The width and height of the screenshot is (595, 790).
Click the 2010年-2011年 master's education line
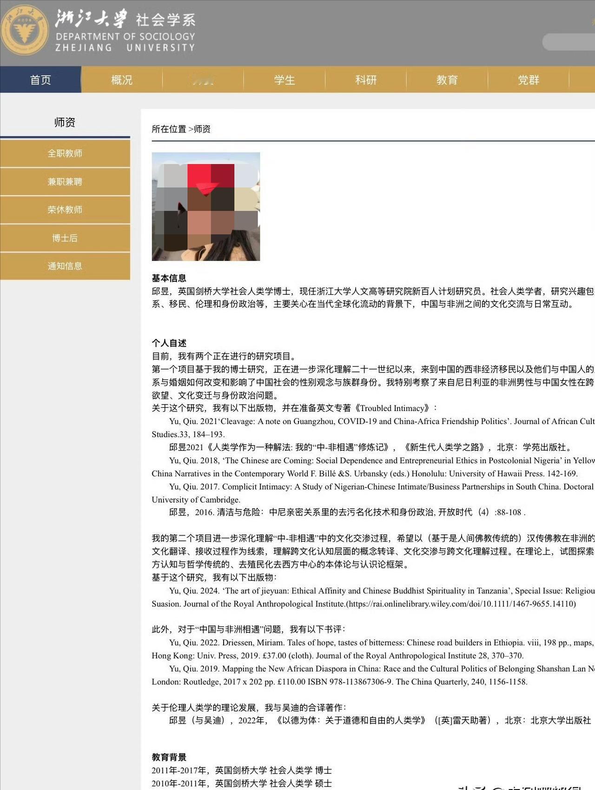pyautogui.click(x=242, y=783)
